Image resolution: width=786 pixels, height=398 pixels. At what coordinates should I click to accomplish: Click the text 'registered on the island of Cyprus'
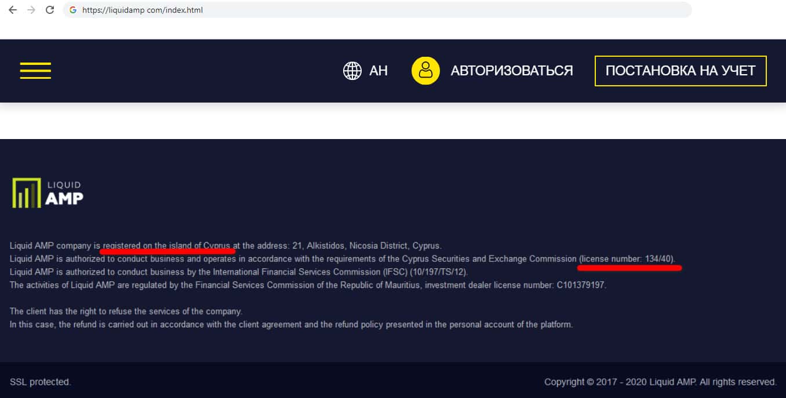click(168, 246)
